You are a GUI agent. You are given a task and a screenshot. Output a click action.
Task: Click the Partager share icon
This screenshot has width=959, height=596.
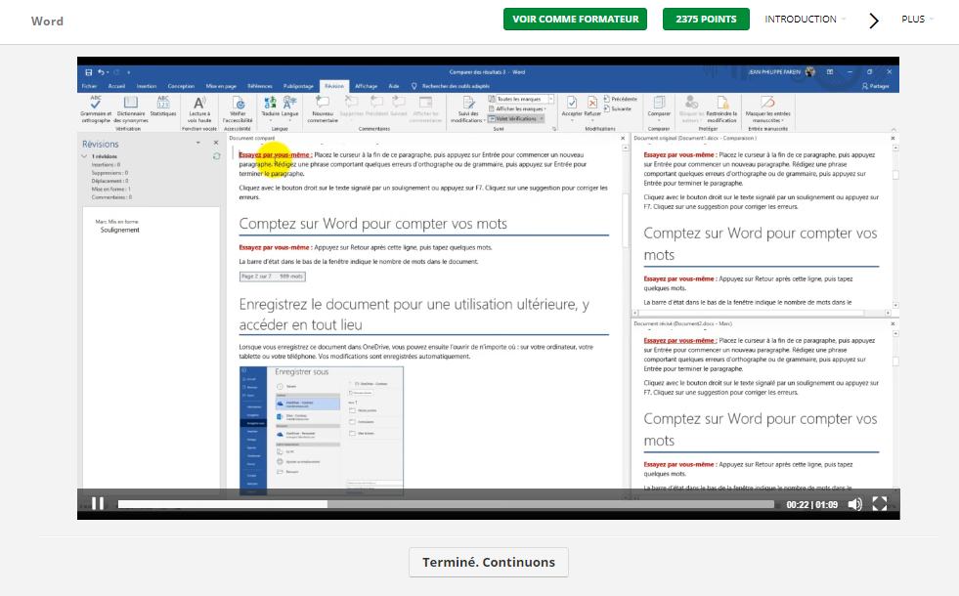pos(875,86)
